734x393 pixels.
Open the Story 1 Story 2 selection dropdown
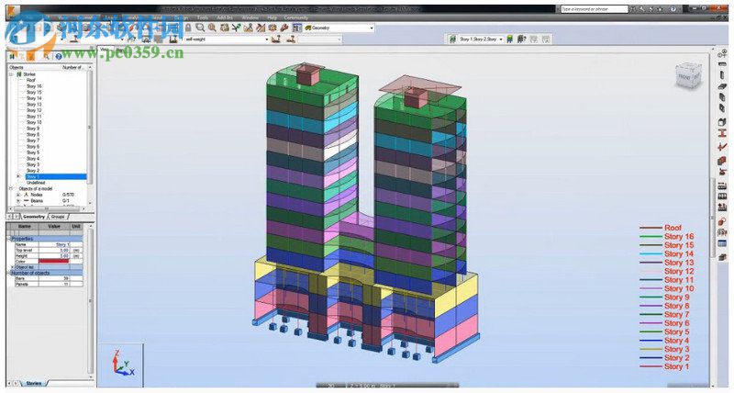coord(500,39)
